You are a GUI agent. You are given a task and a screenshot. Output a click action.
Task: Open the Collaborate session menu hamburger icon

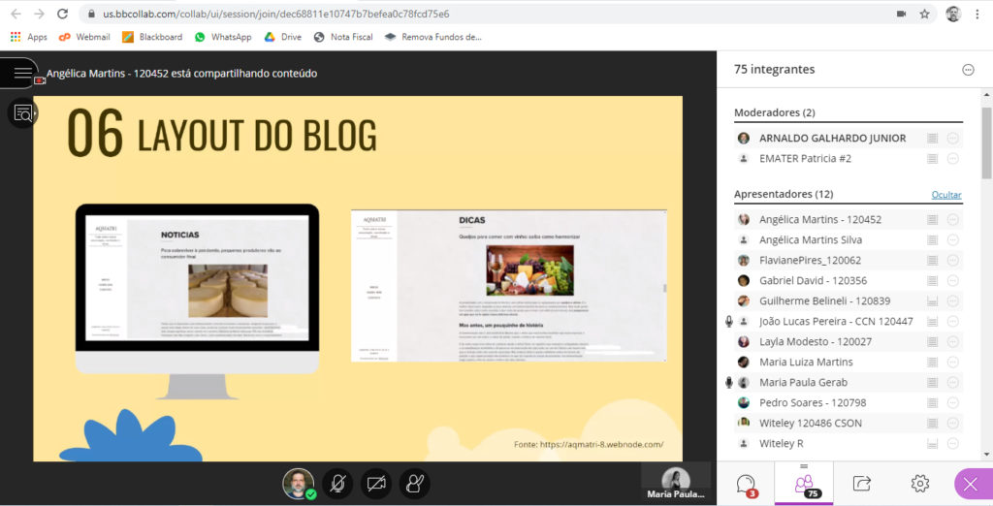(21, 74)
